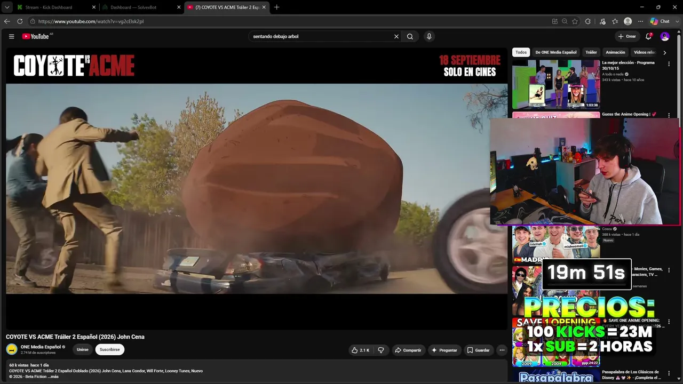Open the media playback control icon
This screenshot has height=384, width=683.
[x=602, y=21]
